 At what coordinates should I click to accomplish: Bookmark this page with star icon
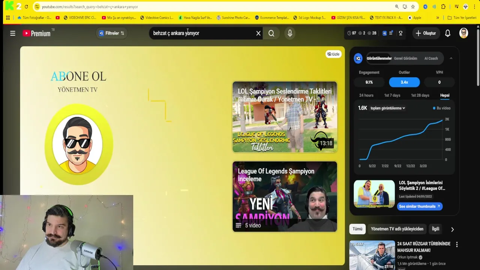click(x=413, y=7)
